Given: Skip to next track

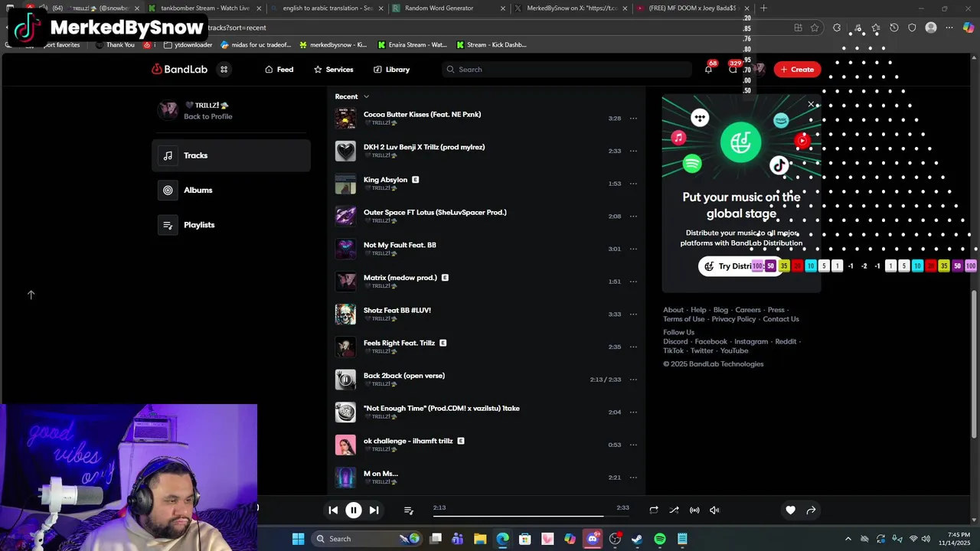Looking at the screenshot, I should click(374, 510).
